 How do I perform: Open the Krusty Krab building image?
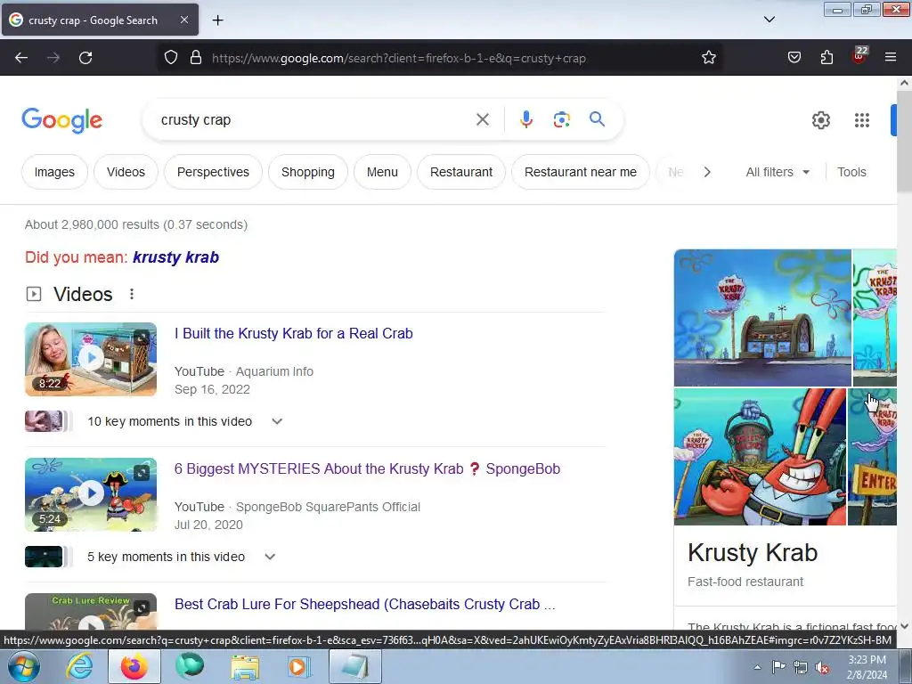[762, 318]
